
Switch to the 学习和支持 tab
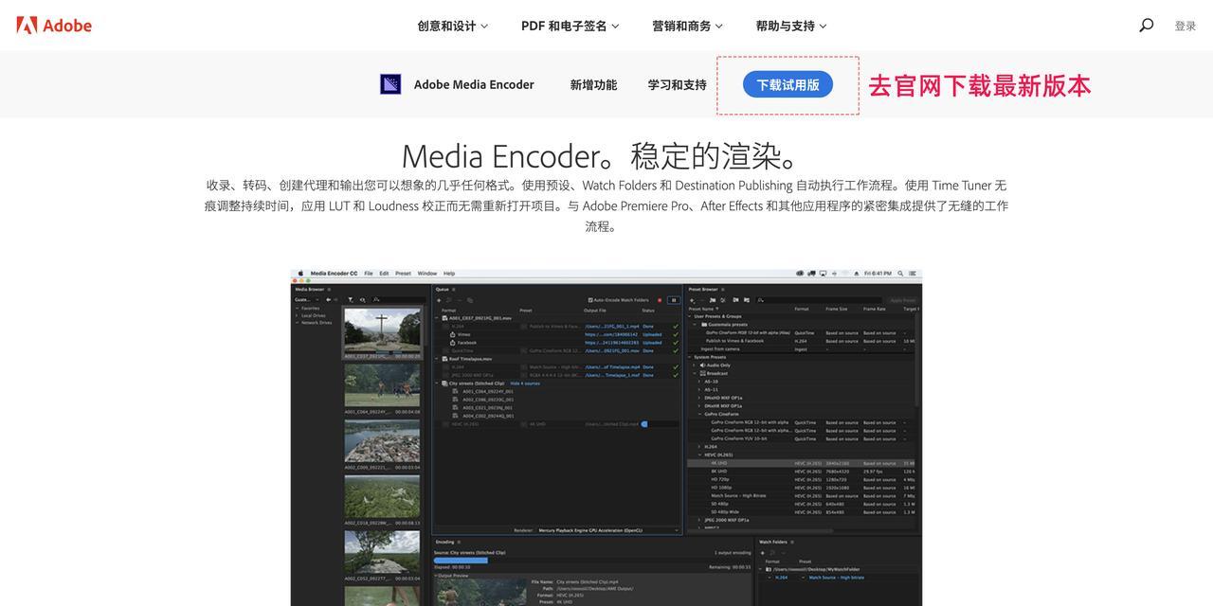point(677,84)
